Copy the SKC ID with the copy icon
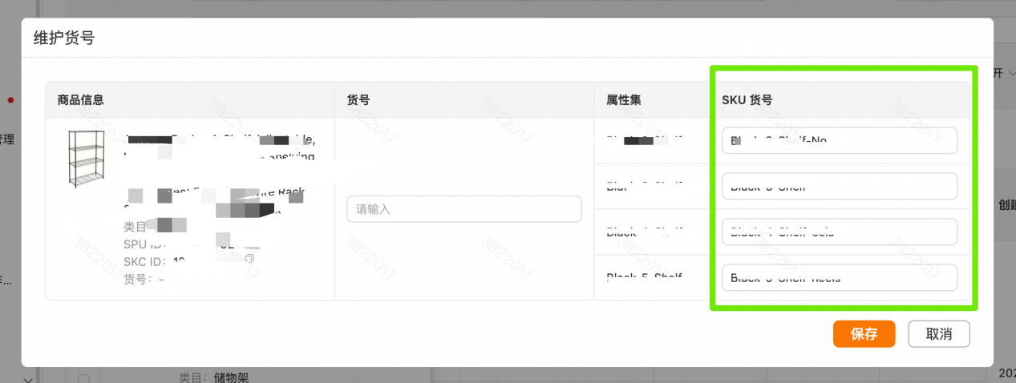The width and height of the screenshot is (1016, 383). pyautogui.click(x=249, y=260)
